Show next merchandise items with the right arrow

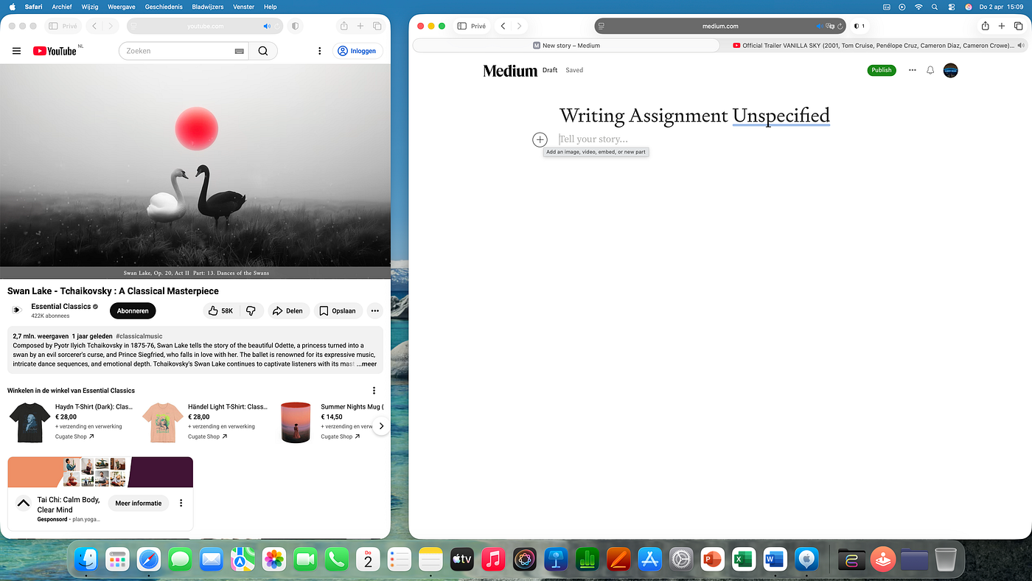pyautogui.click(x=381, y=425)
